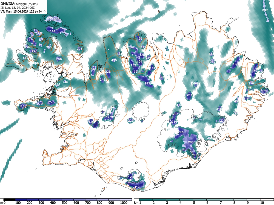Viewport: 274px width, 205px height.
Task: Select the 336 visibility value
Action: pos(251,83)
